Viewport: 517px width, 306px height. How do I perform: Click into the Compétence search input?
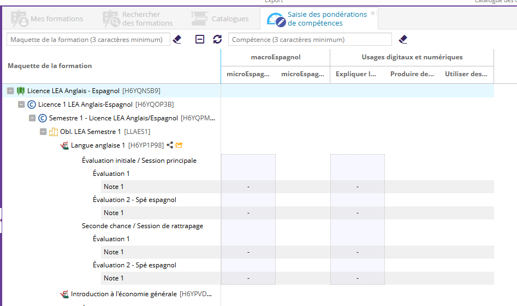[310, 40]
